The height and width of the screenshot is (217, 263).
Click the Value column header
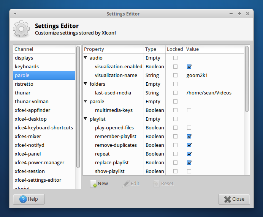(214, 49)
